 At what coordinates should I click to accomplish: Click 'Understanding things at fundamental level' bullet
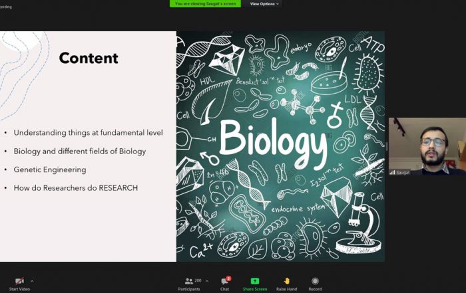[88, 133]
